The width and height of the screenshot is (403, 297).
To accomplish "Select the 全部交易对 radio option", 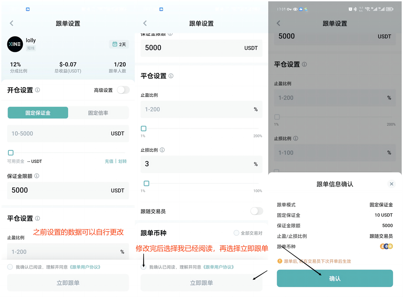I will tap(236, 233).
